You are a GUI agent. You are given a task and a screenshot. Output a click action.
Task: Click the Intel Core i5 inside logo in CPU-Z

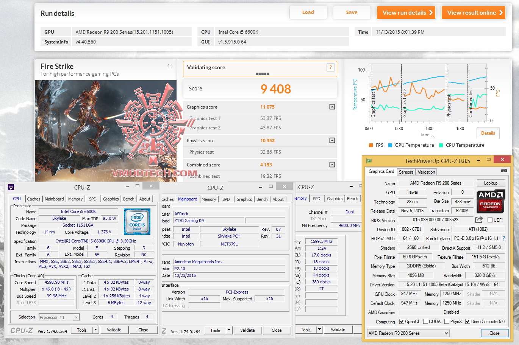[x=137, y=222]
